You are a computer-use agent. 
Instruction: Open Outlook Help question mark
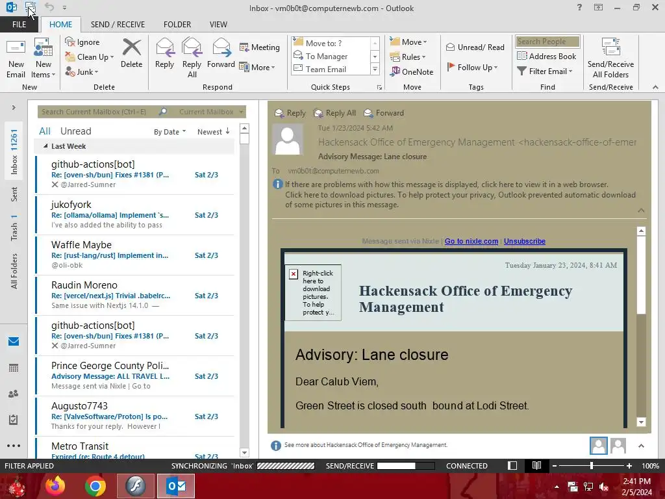(579, 7)
